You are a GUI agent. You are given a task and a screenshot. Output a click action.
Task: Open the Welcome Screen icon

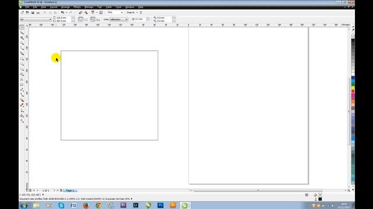click(101, 13)
